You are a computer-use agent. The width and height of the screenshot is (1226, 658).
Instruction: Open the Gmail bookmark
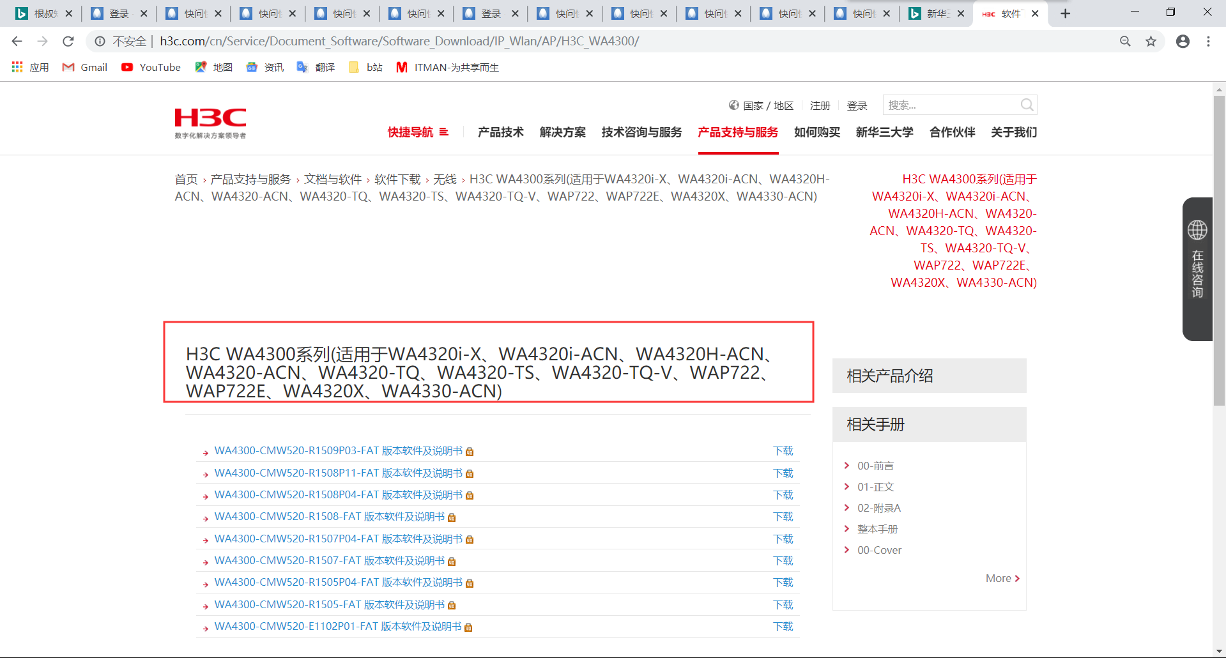click(84, 67)
